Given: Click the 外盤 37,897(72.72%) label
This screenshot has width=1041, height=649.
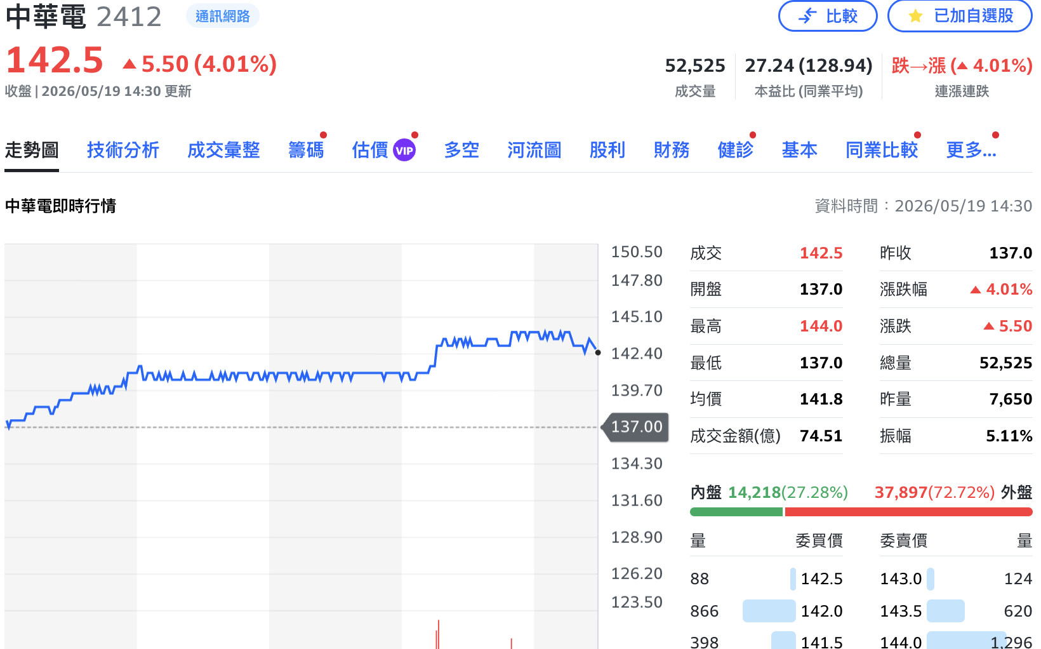Looking at the screenshot, I should click(953, 493).
